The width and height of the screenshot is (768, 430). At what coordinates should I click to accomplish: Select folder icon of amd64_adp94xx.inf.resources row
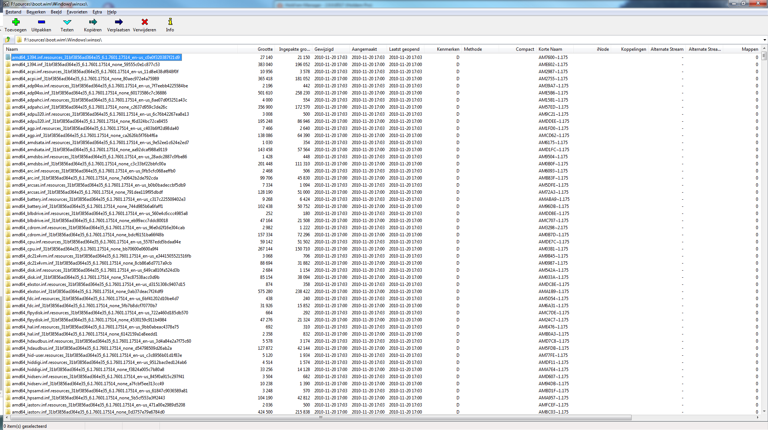pyautogui.click(x=8, y=86)
